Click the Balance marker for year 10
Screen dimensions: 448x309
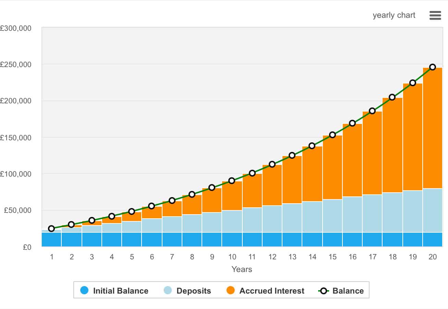coord(232,181)
